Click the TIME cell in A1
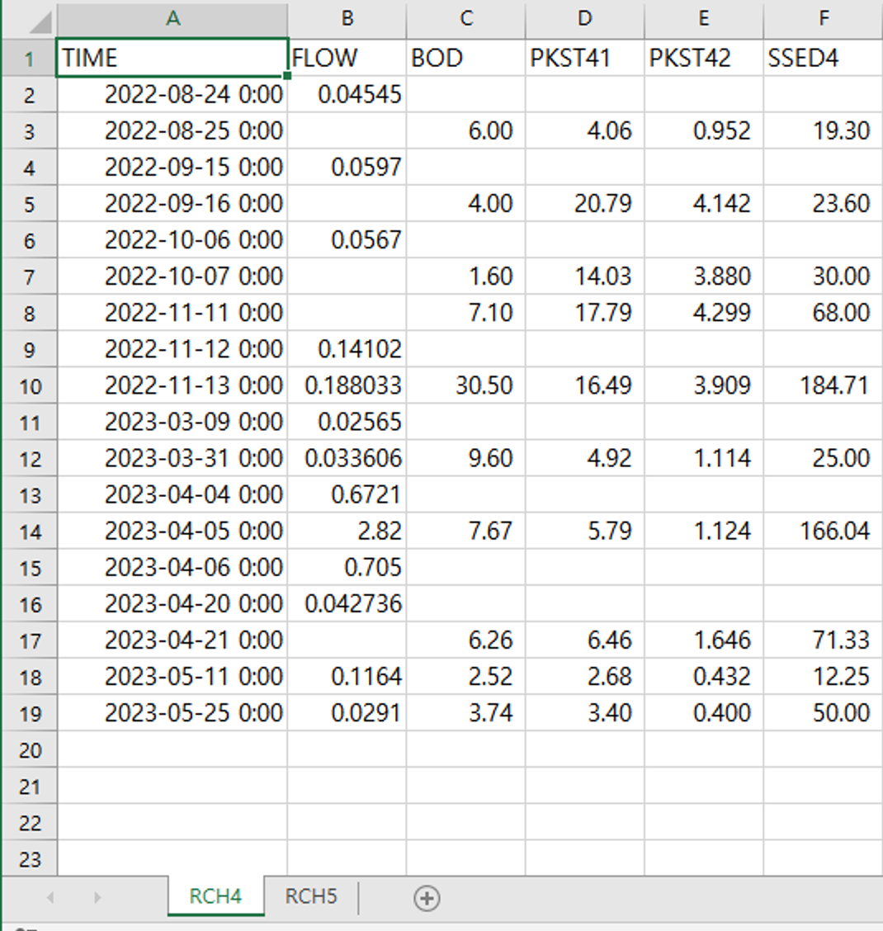The image size is (883, 931). coord(172,58)
